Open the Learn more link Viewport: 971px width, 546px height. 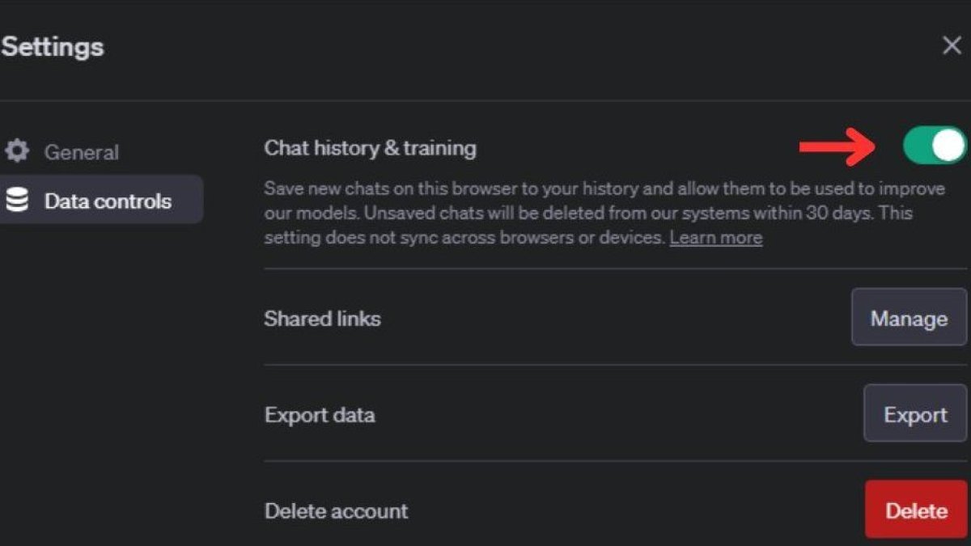[715, 238]
